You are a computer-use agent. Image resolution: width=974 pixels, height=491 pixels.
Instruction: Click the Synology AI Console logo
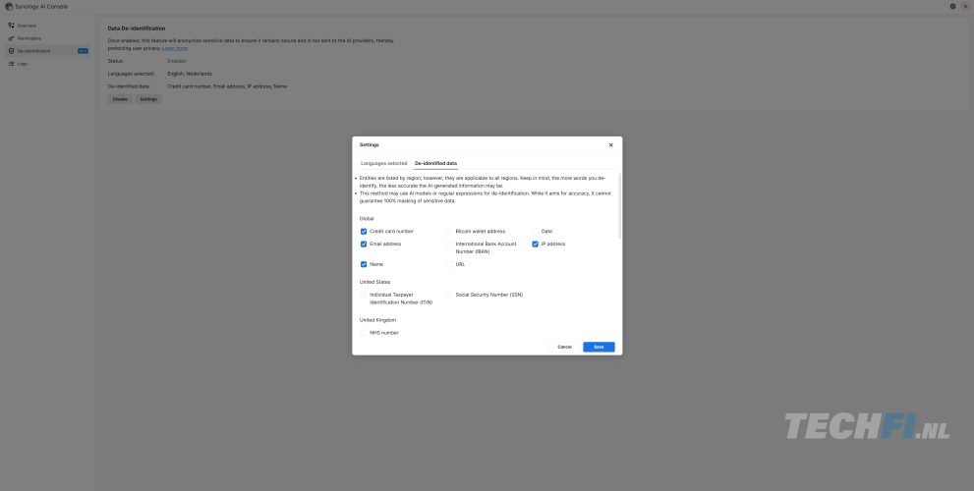pyautogui.click(x=9, y=6)
